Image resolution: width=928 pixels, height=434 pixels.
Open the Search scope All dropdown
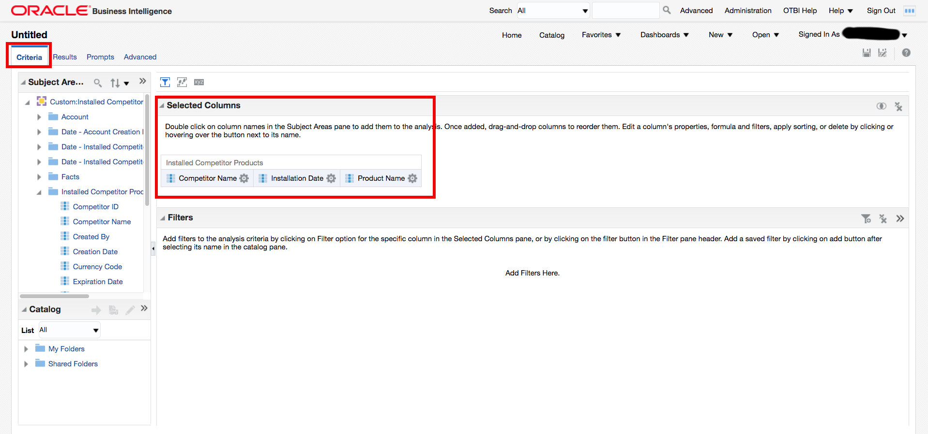pyautogui.click(x=553, y=11)
